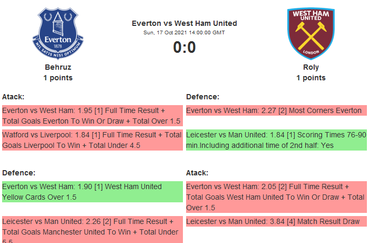Click the Atack heading in right column

pos(197,173)
